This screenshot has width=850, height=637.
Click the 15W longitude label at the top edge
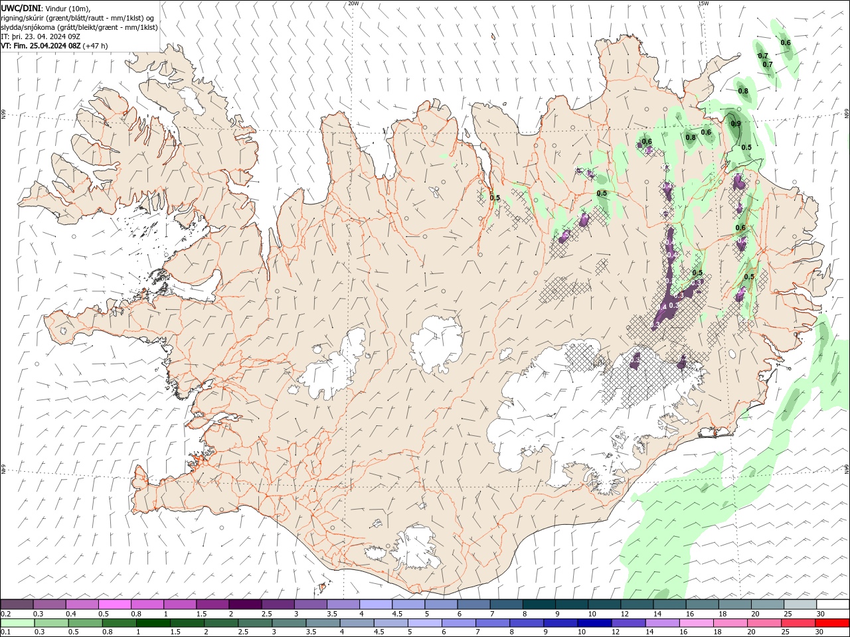pyautogui.click(x=703, y=3)
